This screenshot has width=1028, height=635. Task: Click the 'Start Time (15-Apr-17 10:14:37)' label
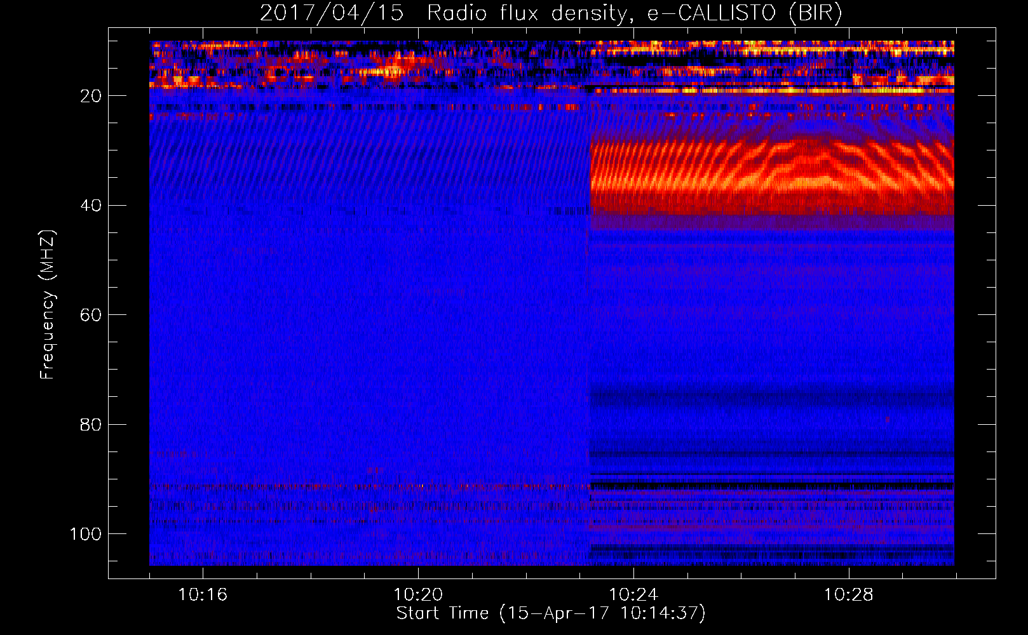tap(551, 613)
